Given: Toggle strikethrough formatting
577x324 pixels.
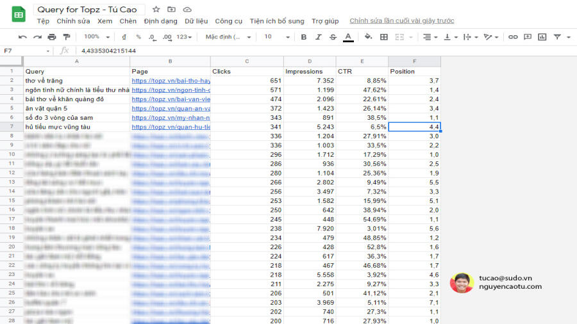Looking at the screenshot, I should pyautogui.click(x=333, y=36).
